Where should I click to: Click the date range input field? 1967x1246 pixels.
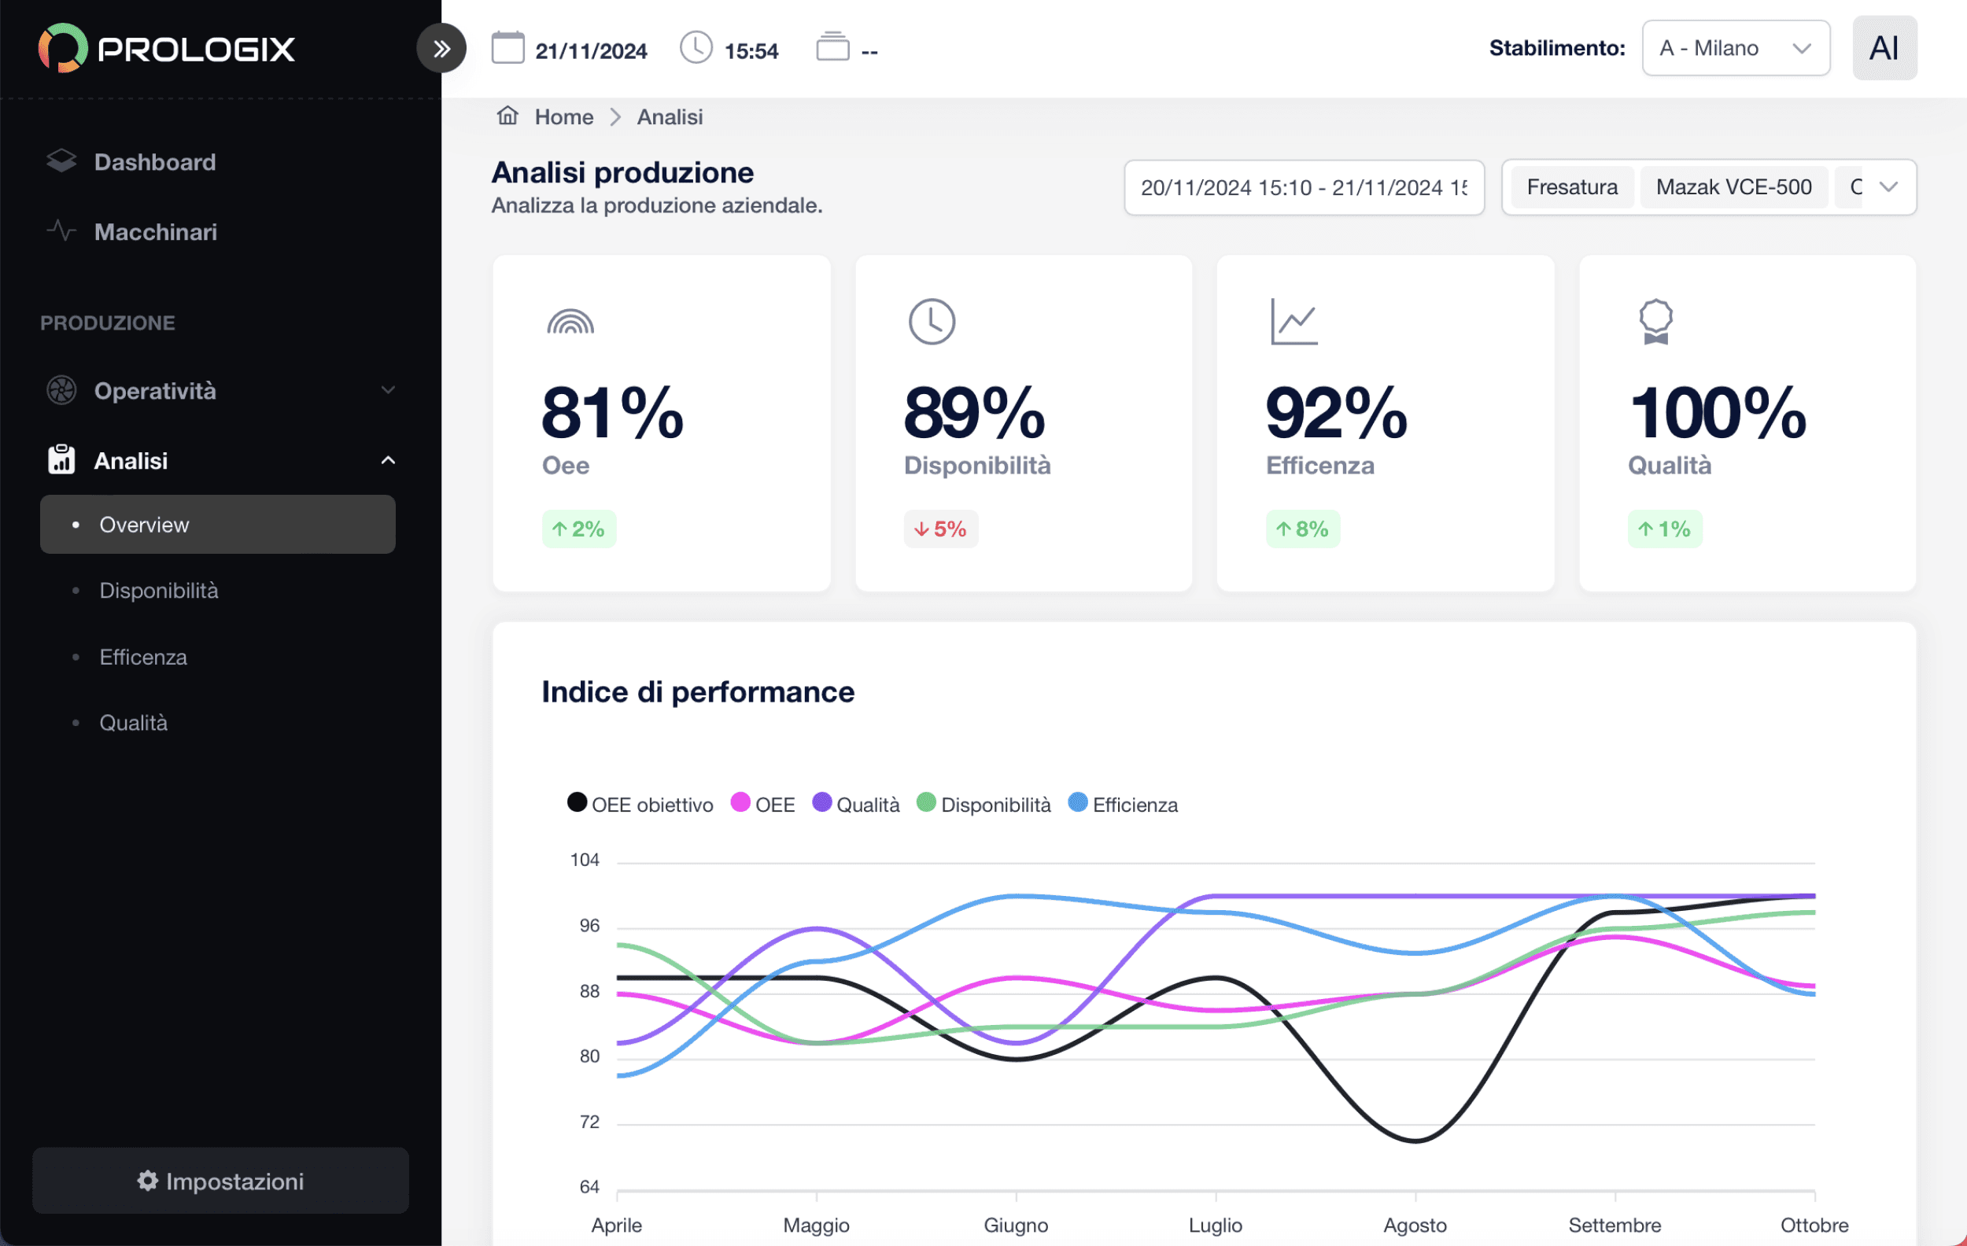point(1304,188)
